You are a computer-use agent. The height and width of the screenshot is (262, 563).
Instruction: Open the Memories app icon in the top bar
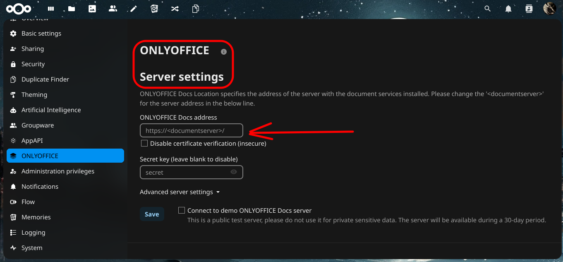(154, 9)
